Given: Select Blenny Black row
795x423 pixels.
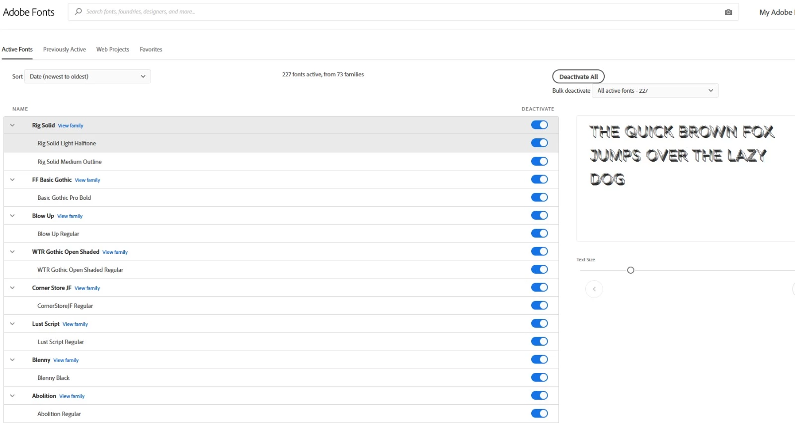Looking at the screenshot, I should coord(281,378).
